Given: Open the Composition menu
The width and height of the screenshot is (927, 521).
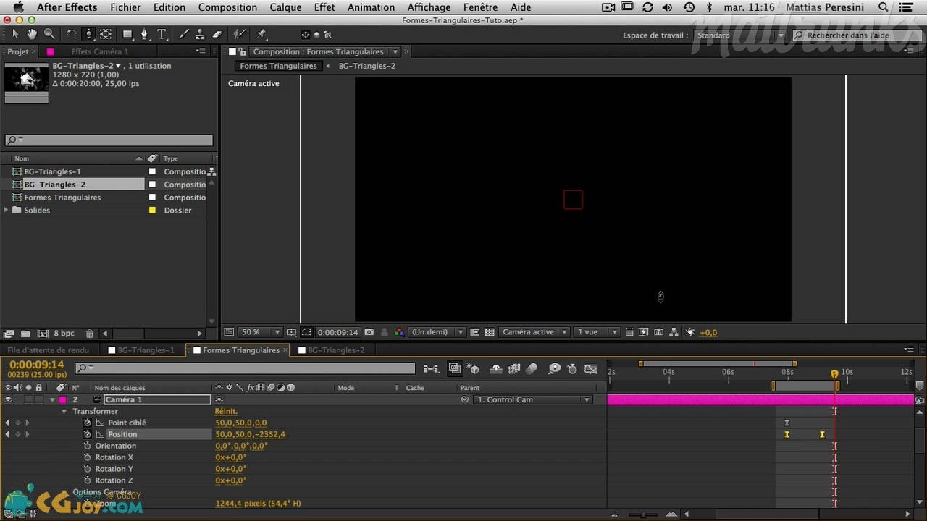Looking at the screenshot, I should (x=227, y=7).
